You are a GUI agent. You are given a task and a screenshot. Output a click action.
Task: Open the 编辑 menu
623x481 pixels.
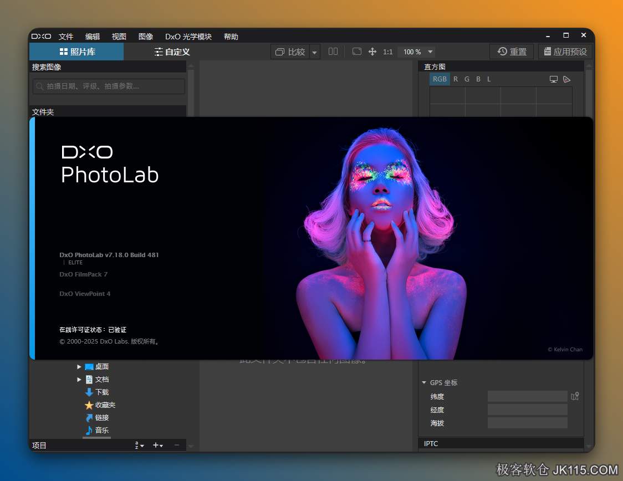(x=93, y=37)
